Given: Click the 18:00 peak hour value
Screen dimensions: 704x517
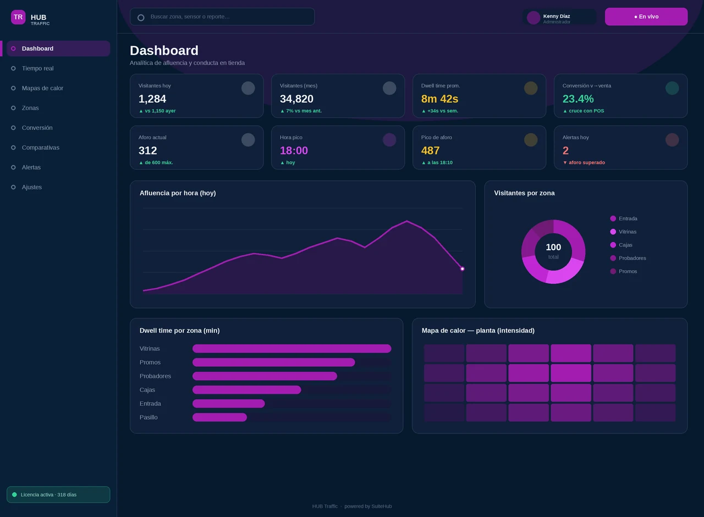Looking at the screenshot, I should pos(294,151).
